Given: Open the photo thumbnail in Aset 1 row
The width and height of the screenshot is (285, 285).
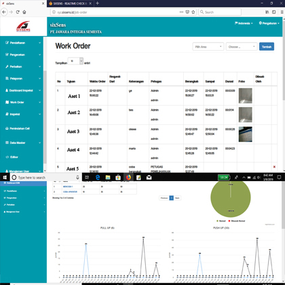Looking at the screenshot, I should click(246, 96).
